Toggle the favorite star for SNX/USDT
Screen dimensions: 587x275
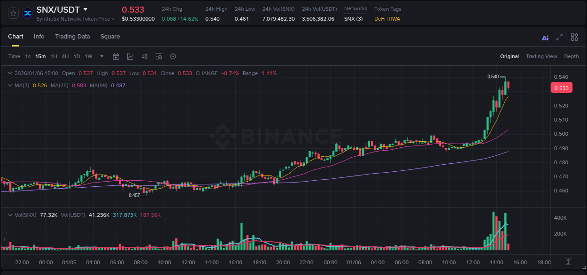point(13,13)
